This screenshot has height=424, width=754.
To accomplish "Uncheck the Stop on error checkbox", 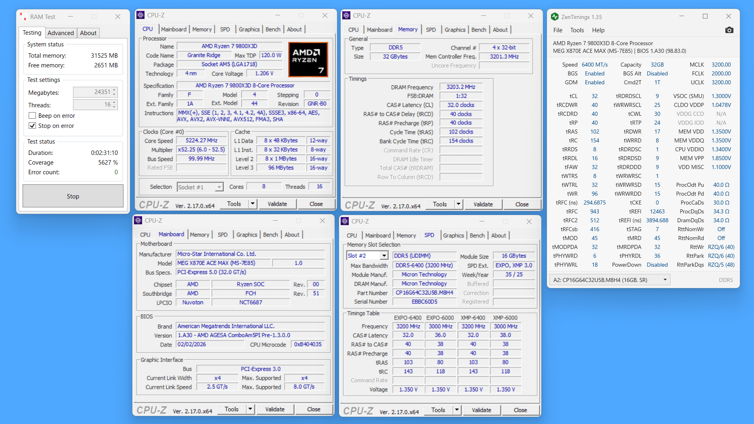I will pyautogui.click(x=33, y=126).
